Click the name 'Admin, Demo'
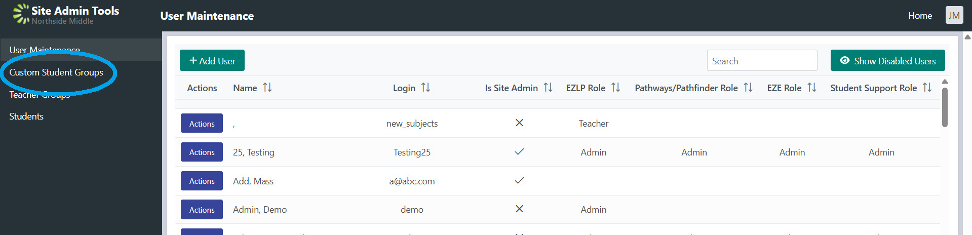Screen dimensions: 972x235 260,210
